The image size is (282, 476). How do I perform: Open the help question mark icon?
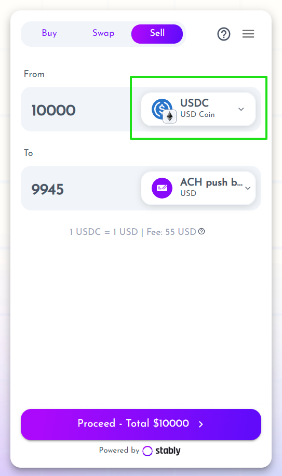point(224,34)
